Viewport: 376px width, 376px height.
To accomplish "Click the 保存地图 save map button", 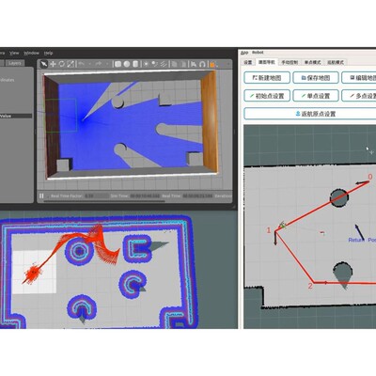I will click(316, 78).
